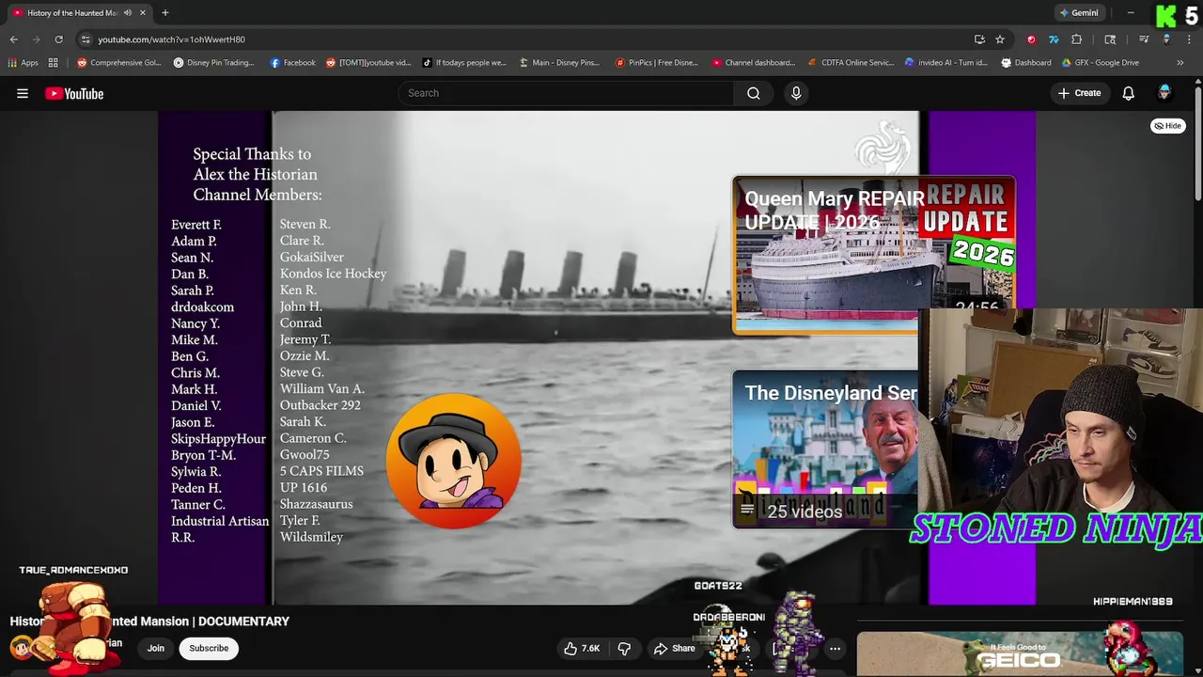Click the GEICO ad banner
Viewport: 1203px width, 677px height.
click(x=1020, y=653)
